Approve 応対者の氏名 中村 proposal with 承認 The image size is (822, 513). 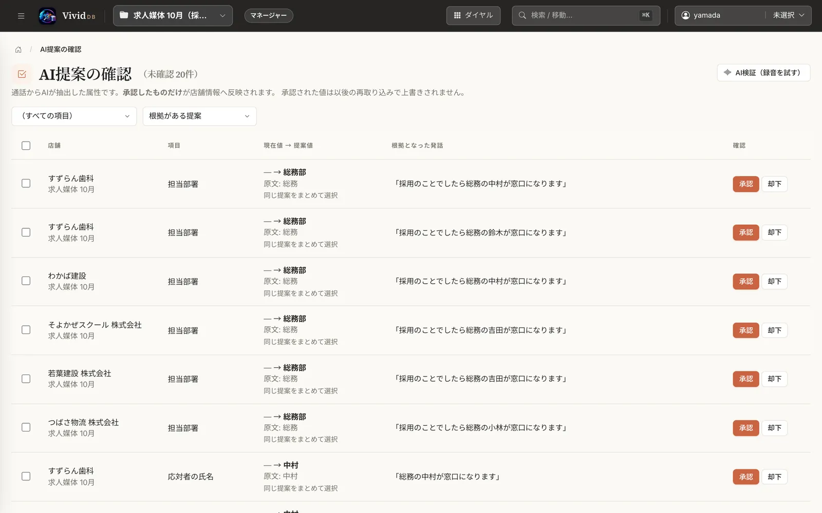tap(746, 477)
